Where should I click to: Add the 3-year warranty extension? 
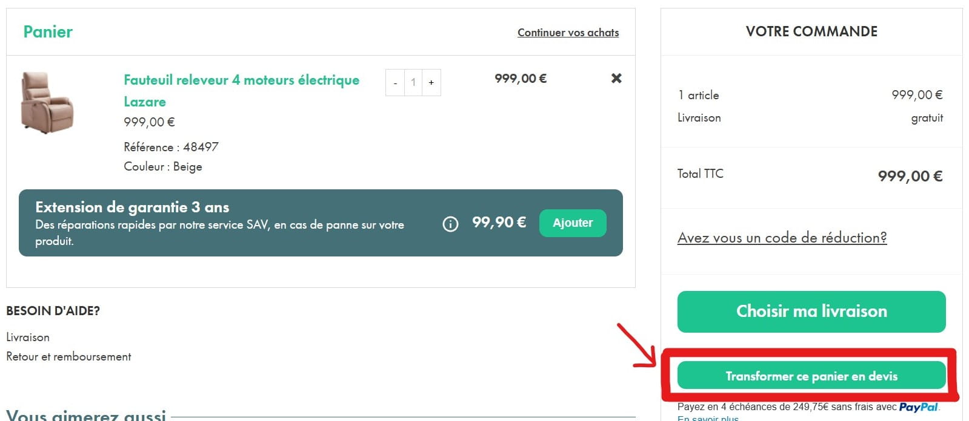point(573,223)
